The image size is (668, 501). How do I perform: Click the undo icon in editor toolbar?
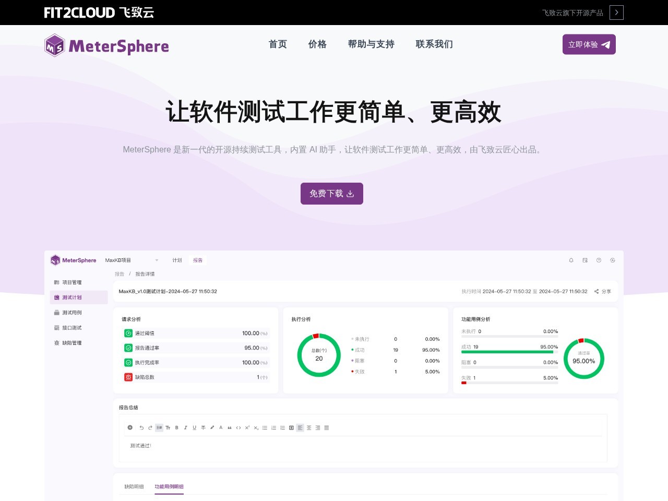pyautogui.click(x=141, y=427)
